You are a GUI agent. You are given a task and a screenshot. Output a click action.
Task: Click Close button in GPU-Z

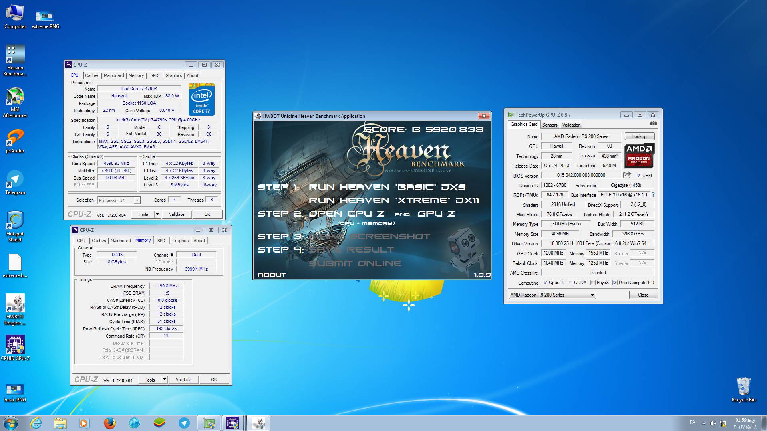pyautogui.click(x=643, y=295)
